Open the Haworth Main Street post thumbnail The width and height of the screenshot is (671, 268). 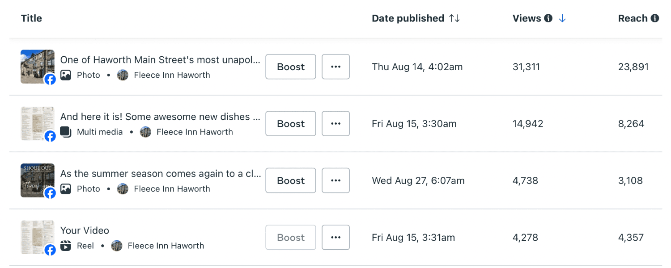[x=38, y=67]
